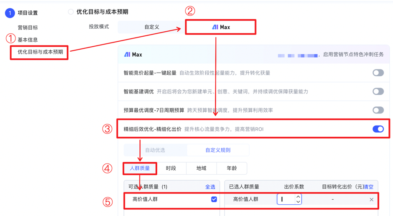
Task: Select the 自定义规则 tab
Action: coord(218,150)
